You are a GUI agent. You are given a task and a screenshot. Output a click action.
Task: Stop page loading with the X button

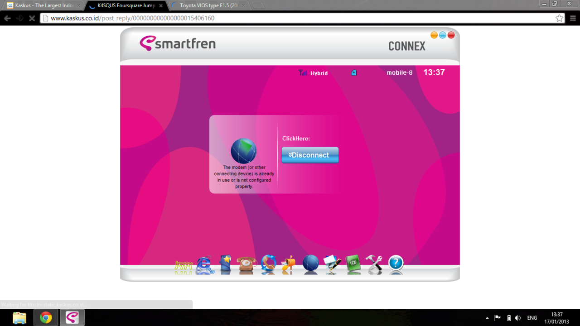click(x=32, y=19)
